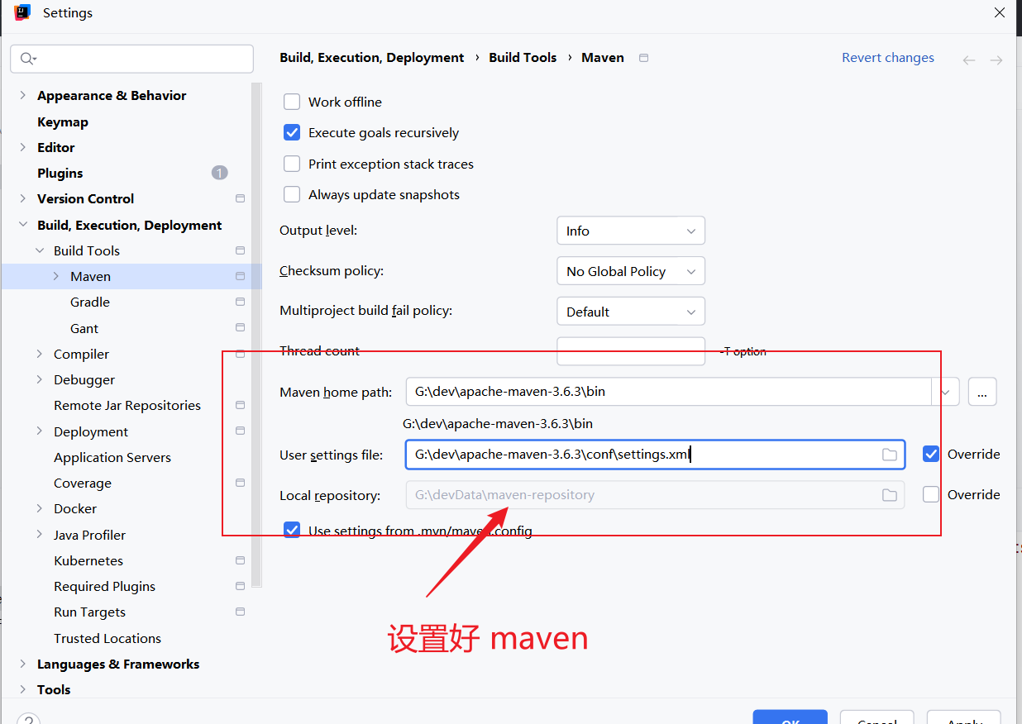Open the help question mark button
The width and height of the screenshot is (1022, 724).
click(28, 719)
